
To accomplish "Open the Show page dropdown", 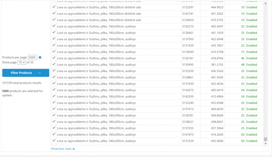I will click(22, 62).
